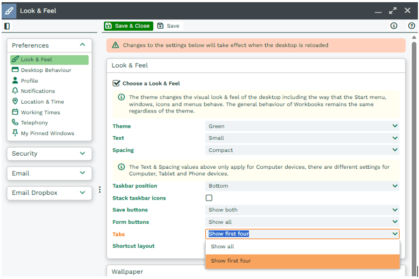Click the Save button
This screenshot has height=279, width=419.
pos(168,26)
